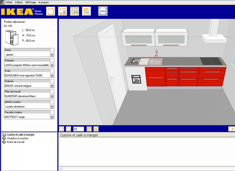
Task: Expand the Pieds dropdown arrow
Action: click(x=52, y=53)
